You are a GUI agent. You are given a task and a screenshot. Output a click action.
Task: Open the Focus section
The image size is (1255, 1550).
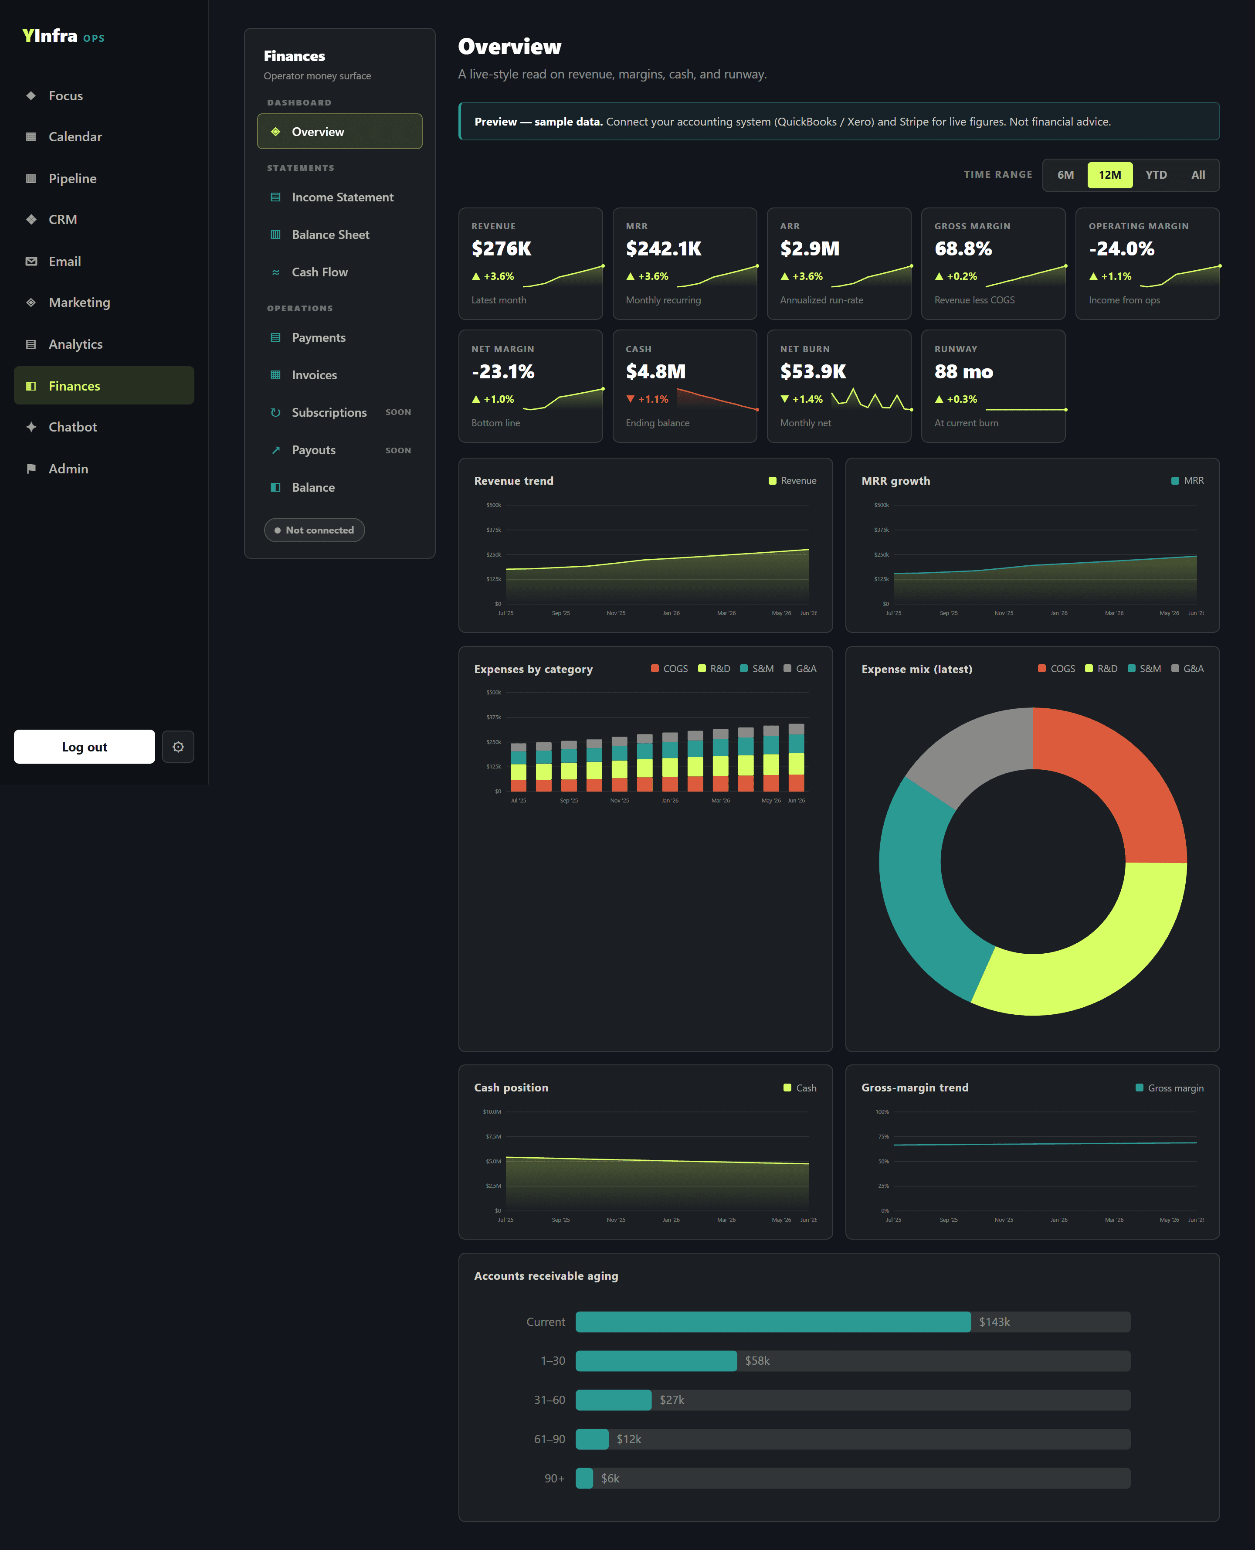104,95
